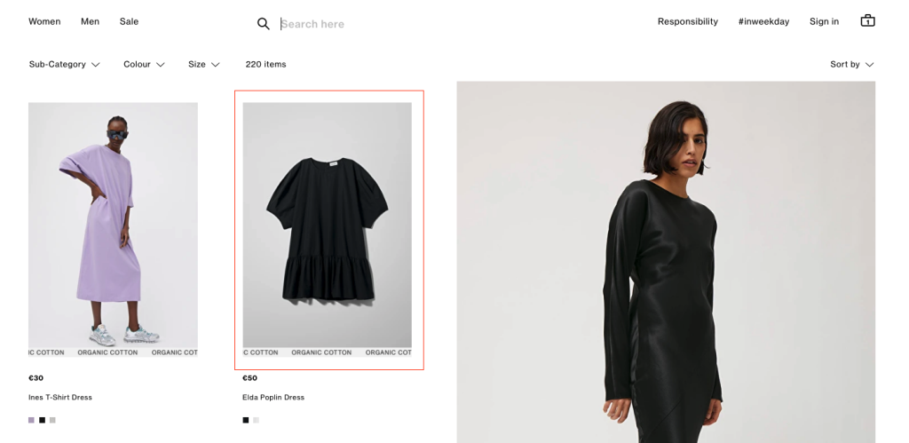Open the Sale menu item

[x=129, y=21]
